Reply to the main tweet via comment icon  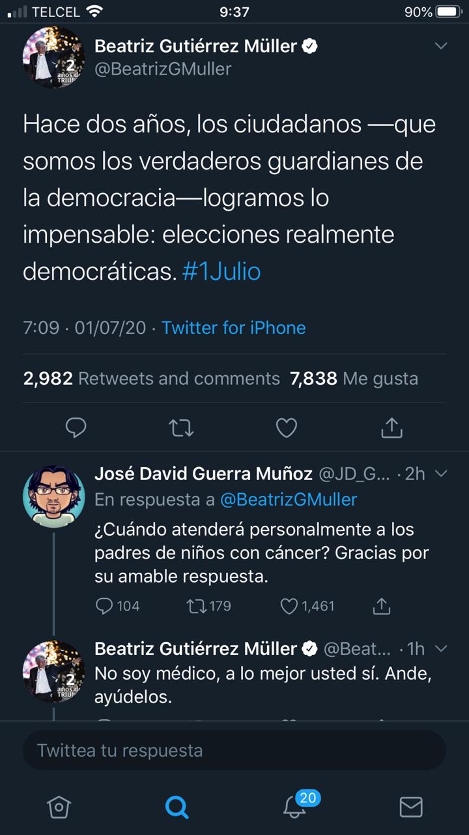[76, 428]
